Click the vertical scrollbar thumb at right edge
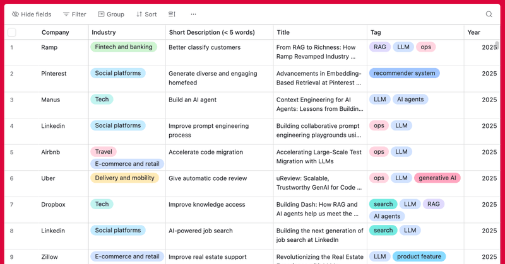 497,45
